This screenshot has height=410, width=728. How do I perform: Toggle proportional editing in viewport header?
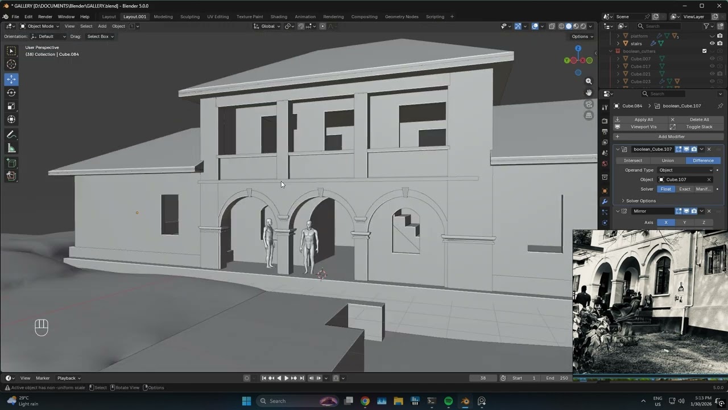(322, 26)
